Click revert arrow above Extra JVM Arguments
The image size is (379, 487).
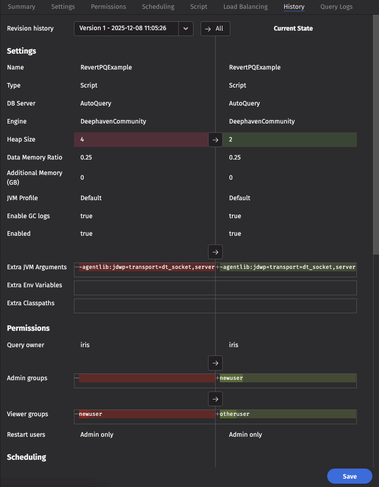pos(215,252)
